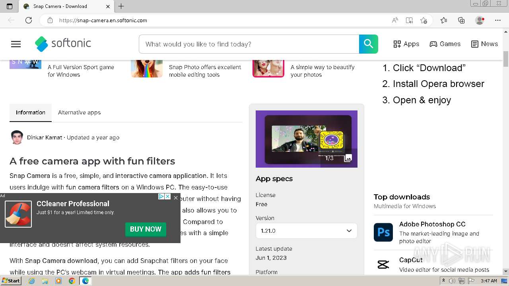Close the Snap Camera - Download tab
This screenshot has width=509, height=286.
108,6
